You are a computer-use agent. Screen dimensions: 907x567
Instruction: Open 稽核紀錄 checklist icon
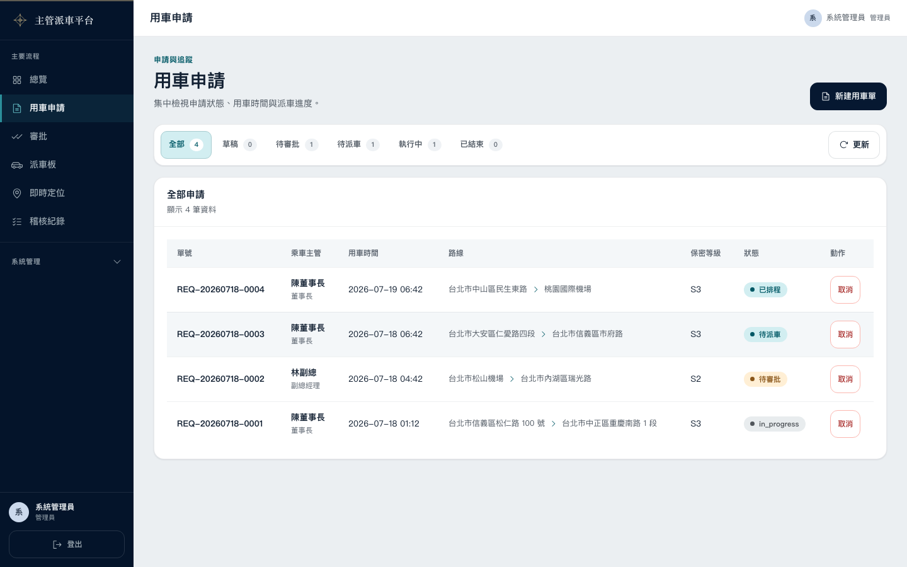(17, 222)
